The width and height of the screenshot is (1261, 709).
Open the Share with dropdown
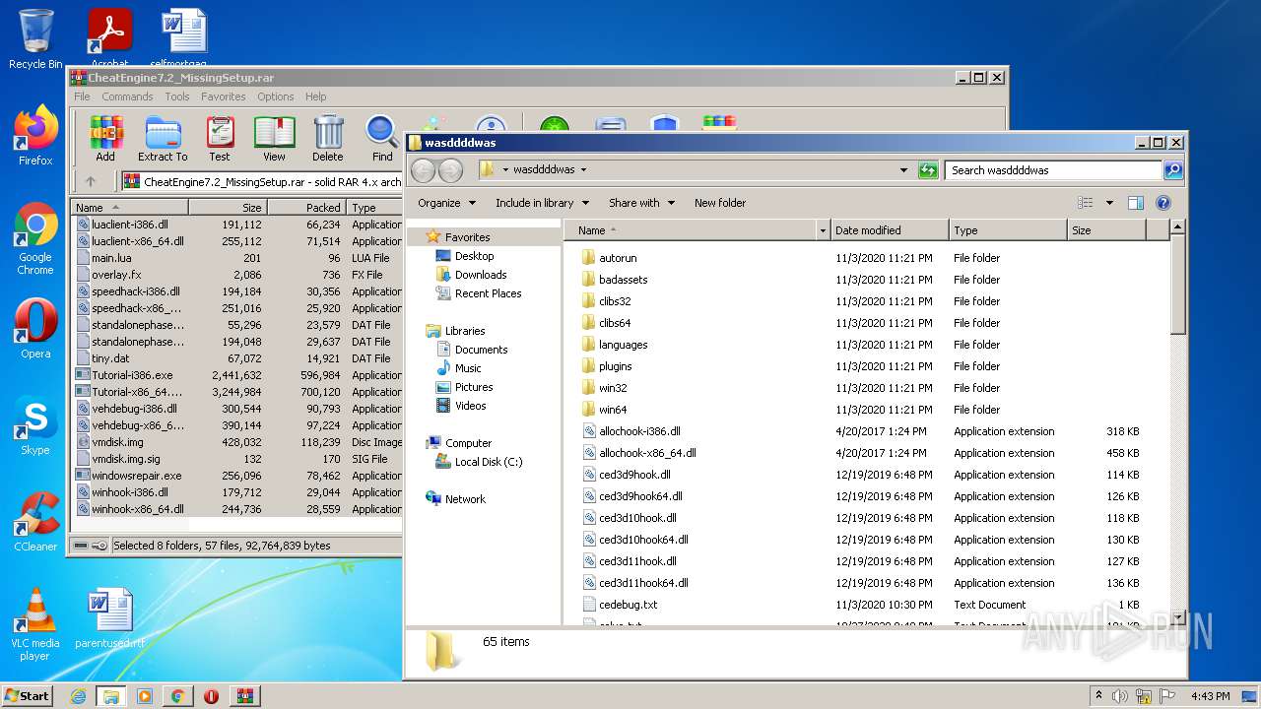point(641,203)
